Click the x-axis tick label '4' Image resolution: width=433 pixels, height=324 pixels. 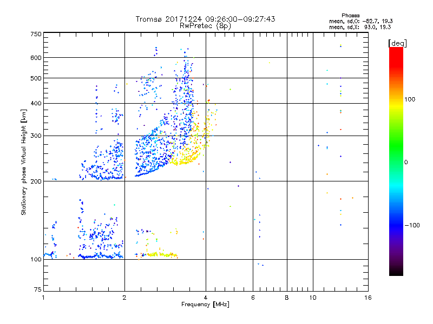pyautogui.click(x=206, y=298)
